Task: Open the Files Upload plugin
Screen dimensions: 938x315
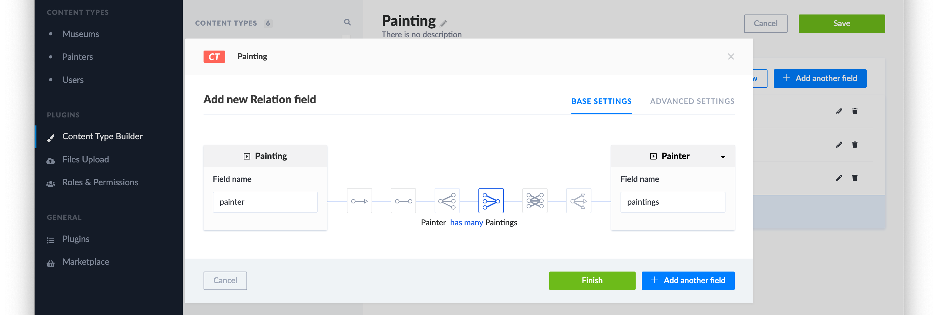Action: pos(85,159)
